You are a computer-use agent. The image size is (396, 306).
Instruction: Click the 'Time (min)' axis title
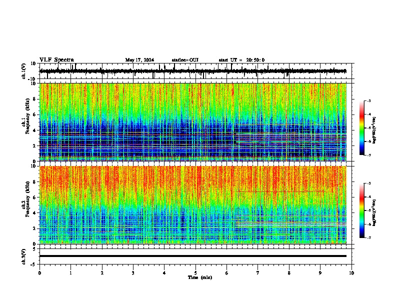(200, 277)
